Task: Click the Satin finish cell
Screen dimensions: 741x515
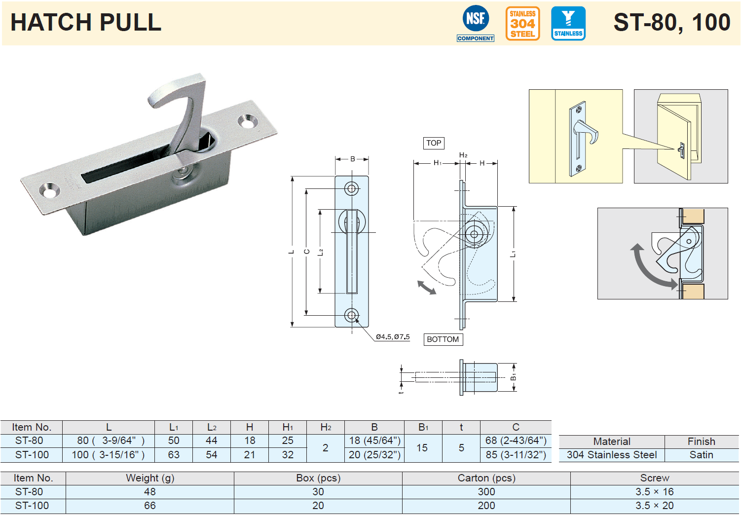Action: [702, 455]
